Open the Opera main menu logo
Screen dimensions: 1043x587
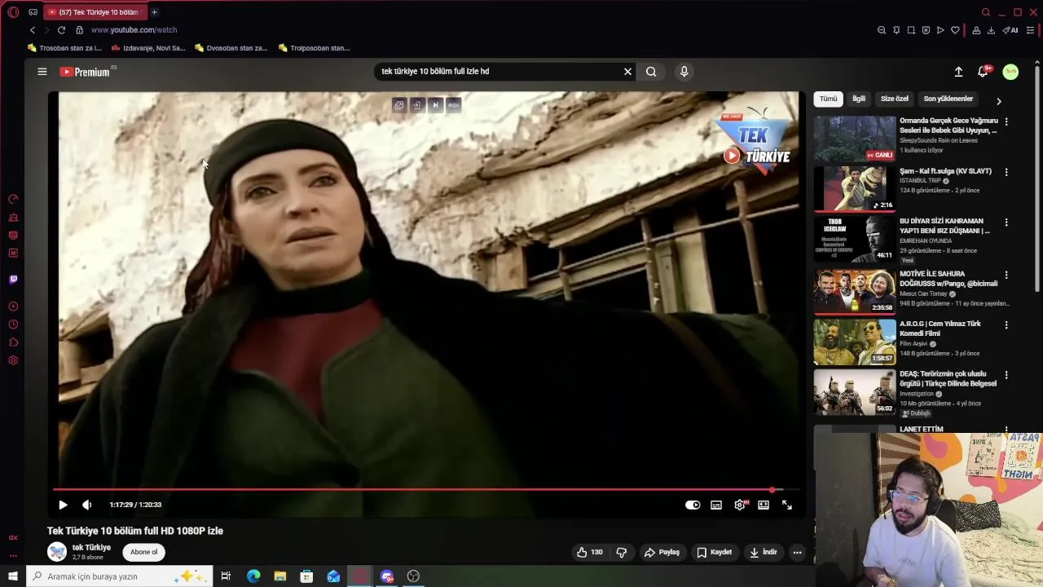13,12
